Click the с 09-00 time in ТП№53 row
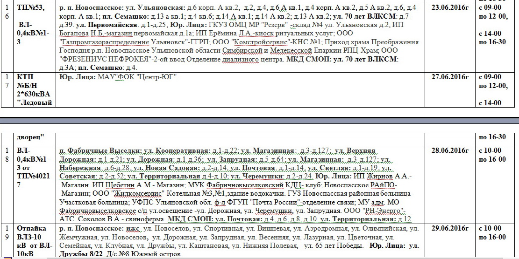This screenshot has height=259, width=519. [490, 8]
